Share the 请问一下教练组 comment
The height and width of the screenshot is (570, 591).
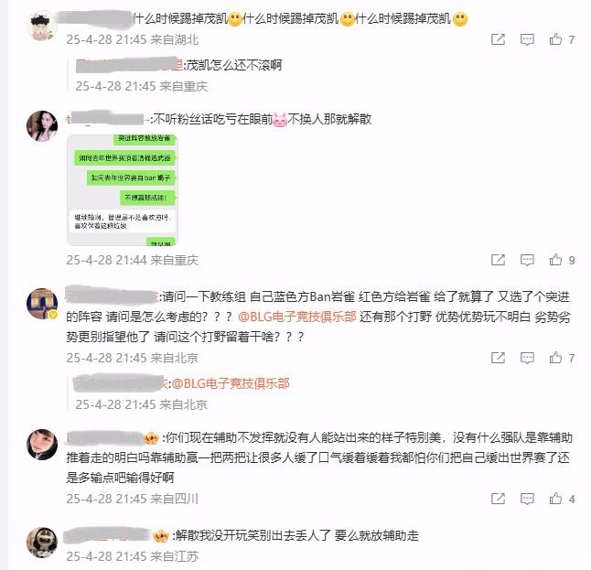(x=498, y=358)
